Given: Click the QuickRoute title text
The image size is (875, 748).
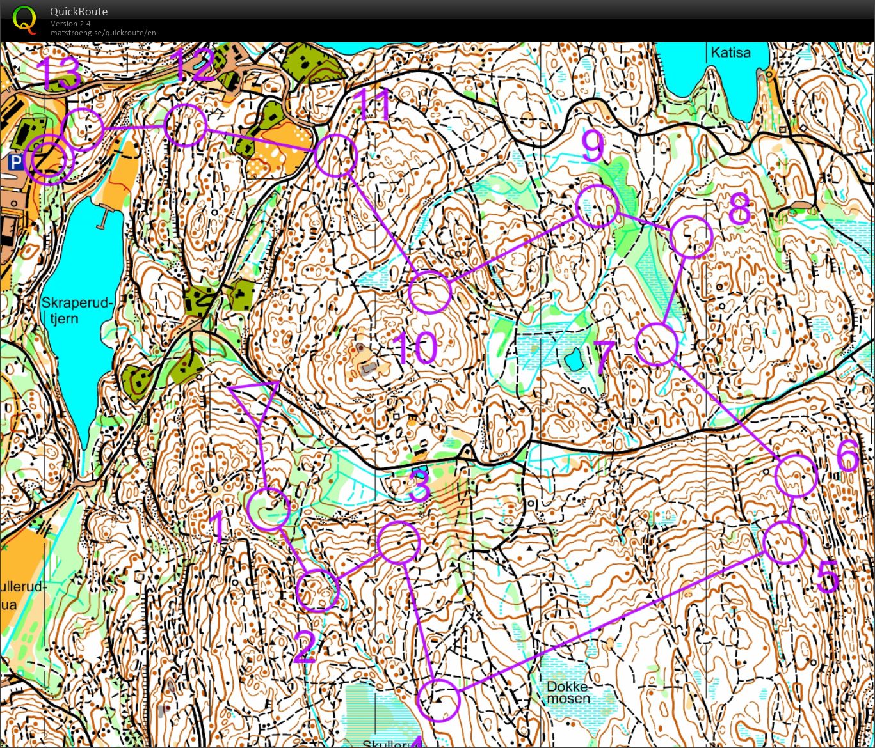Looking at the screenshot, I should (79, 12).
